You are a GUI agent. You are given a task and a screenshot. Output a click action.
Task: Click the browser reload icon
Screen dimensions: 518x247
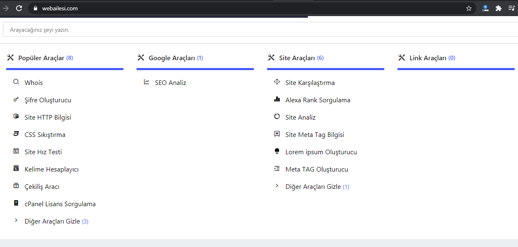[x=19, y=8]
